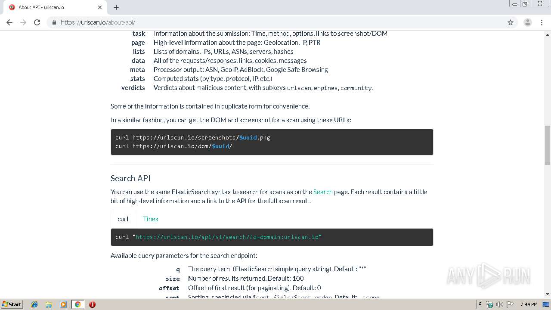551x310 pixels.
Task: Click 'Offset of first result' description
Action: point(254,288)
